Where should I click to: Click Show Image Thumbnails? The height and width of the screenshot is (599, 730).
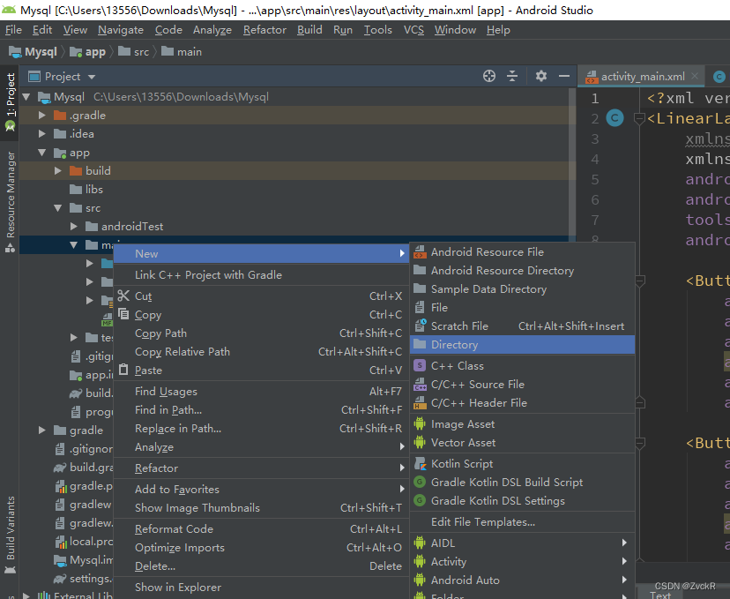(x=261, y=508)
